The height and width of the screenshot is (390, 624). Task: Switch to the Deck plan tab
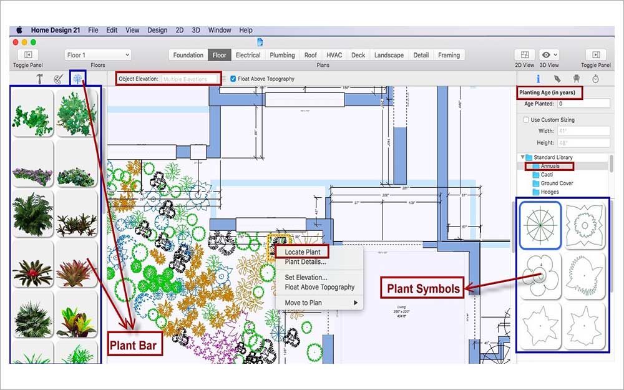click(x=358, y=55)
